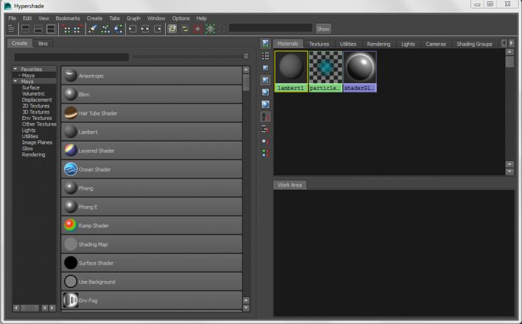Click the Hair Tube Shader icon
Screen dimensions: 522x324
(70, 113)
